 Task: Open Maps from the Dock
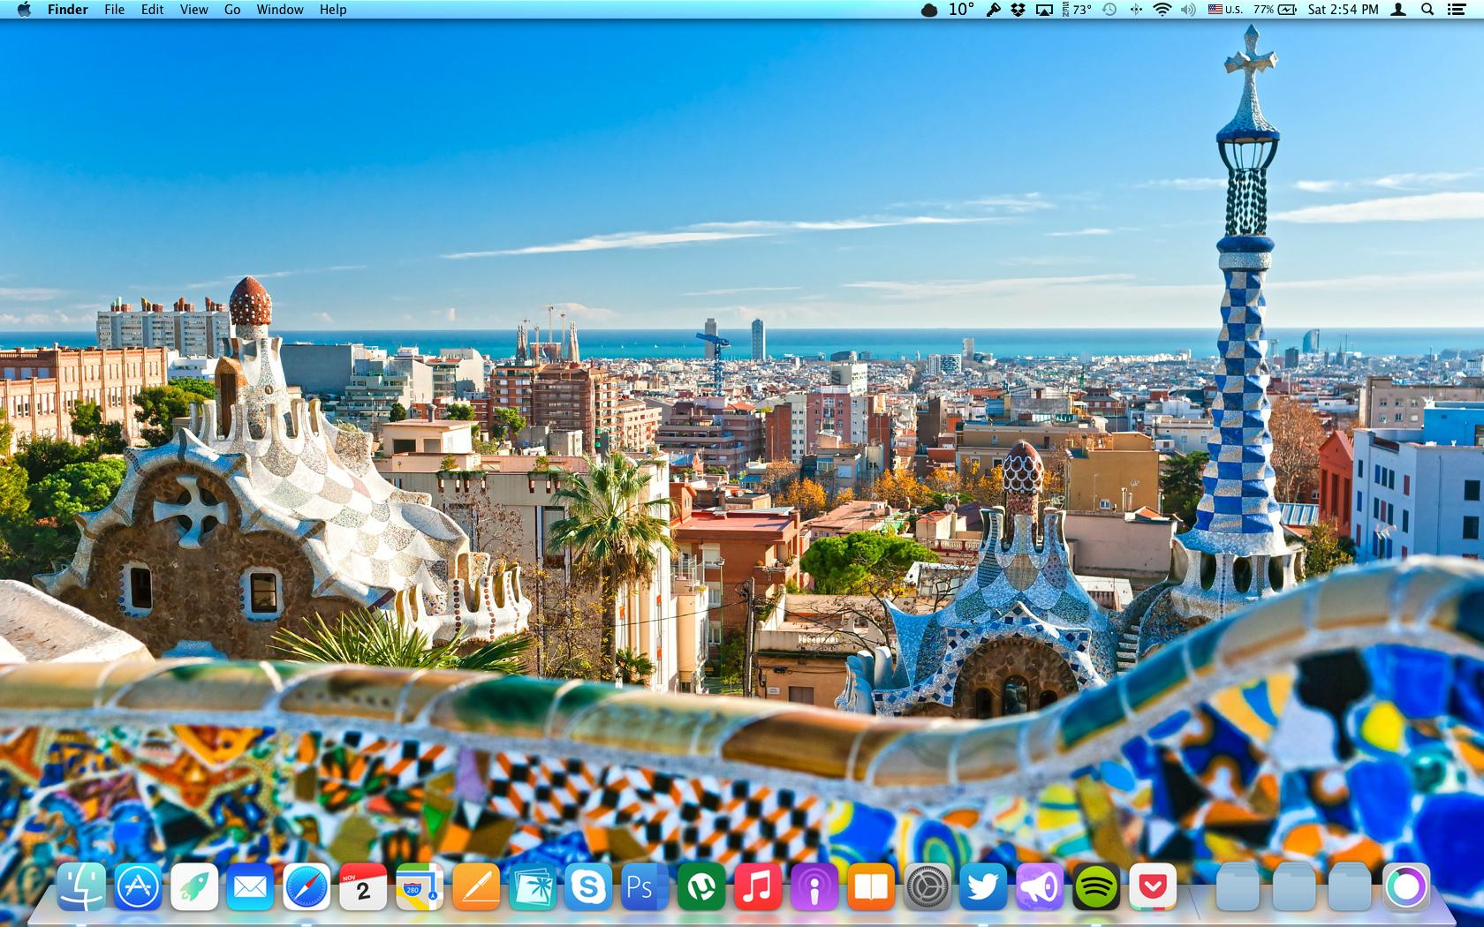420,886
